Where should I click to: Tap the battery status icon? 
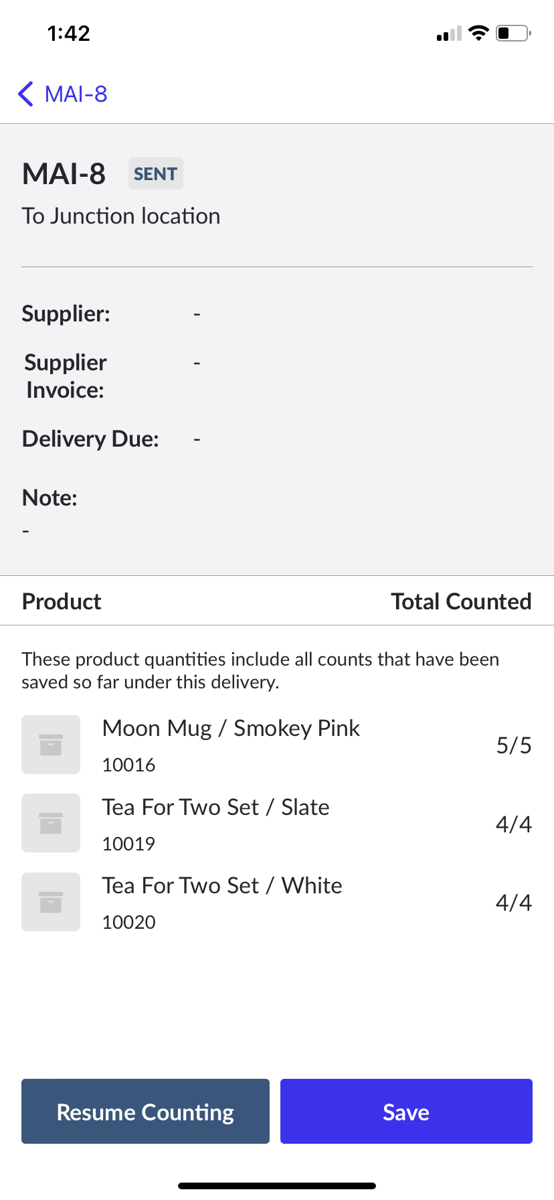(513, 33)
